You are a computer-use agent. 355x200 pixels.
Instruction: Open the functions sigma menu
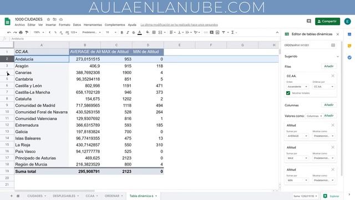tap(234, 32)
